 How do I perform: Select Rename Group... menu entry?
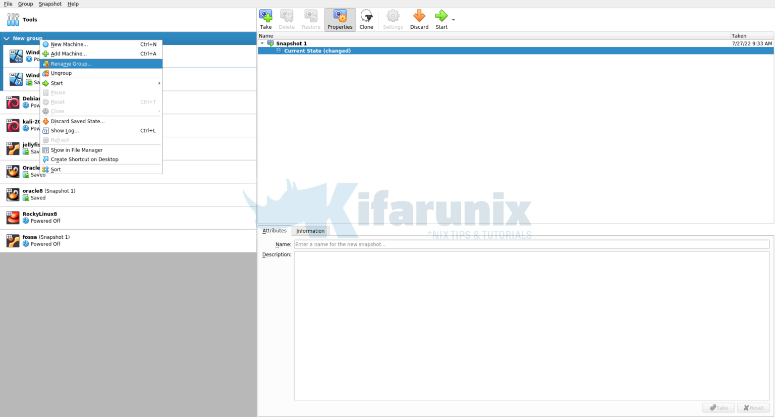(101, 64)
